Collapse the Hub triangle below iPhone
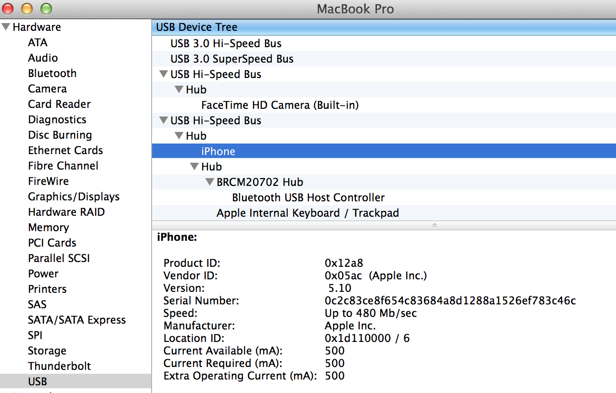Viewport: 616px width, 393px height. tap(194, 167)
